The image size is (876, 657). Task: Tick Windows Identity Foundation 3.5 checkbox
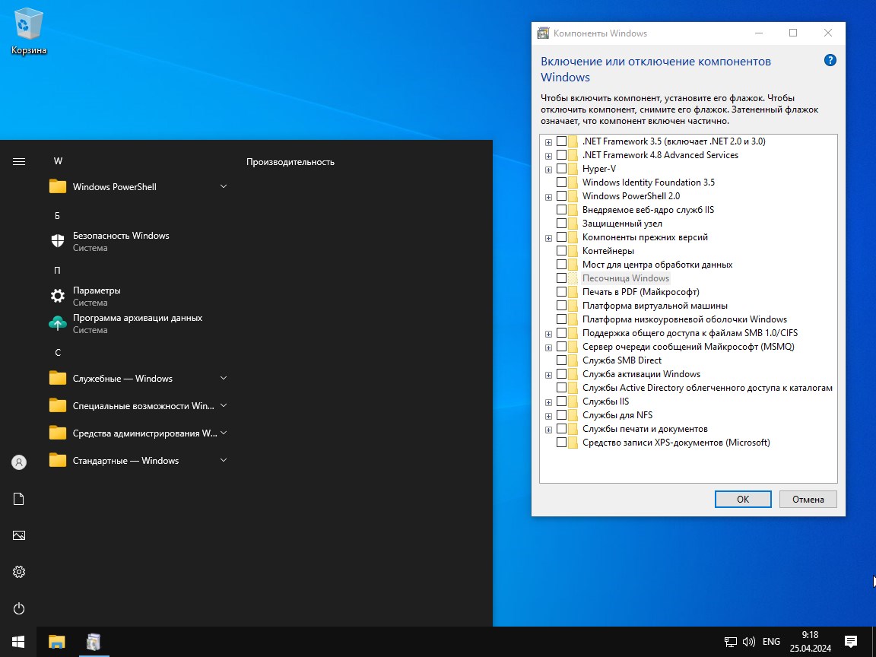tap(561, 182)
